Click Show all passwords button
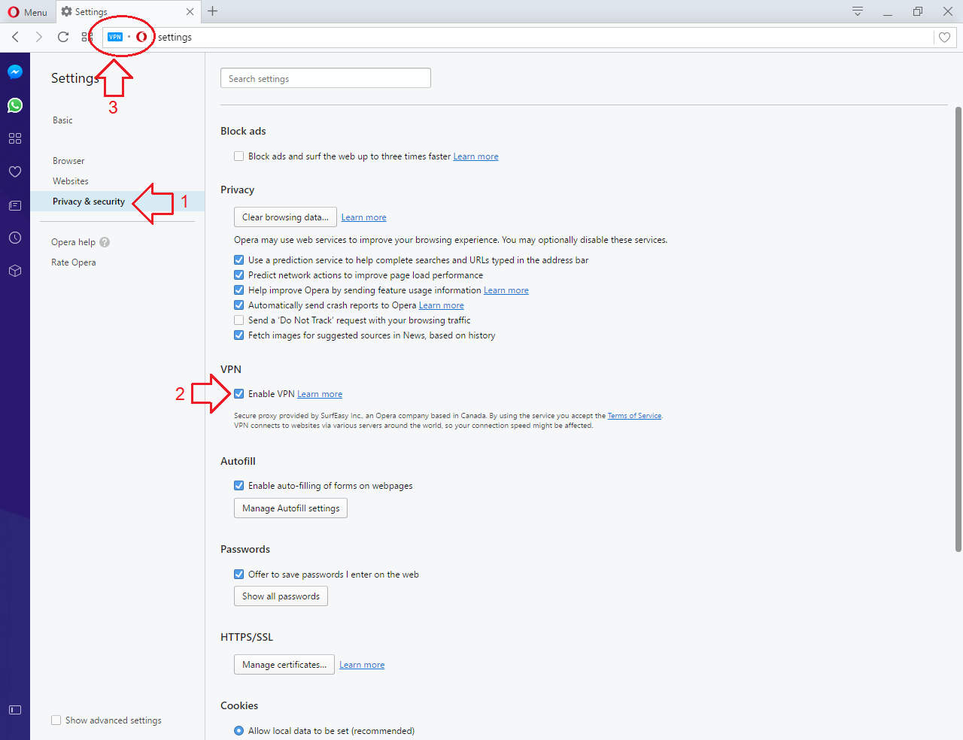963x740 pixels. [281, 596]
